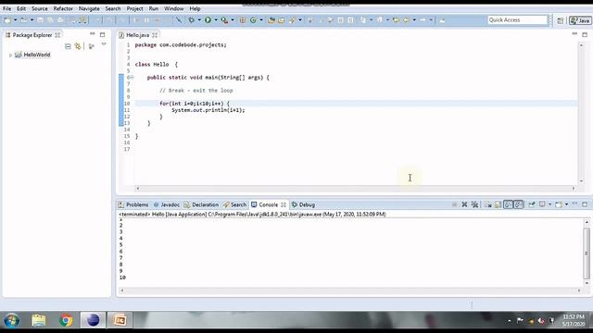Open the Run configurations dropdown arrow

tap(216, 20)
